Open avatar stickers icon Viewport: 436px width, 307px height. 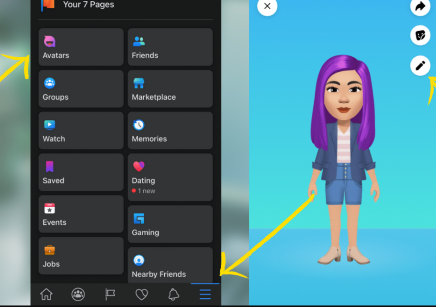[420, 35]
